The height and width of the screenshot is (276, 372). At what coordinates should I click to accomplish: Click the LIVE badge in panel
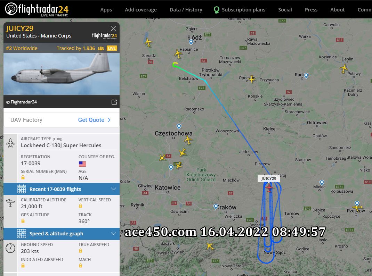tap(112, 48)
